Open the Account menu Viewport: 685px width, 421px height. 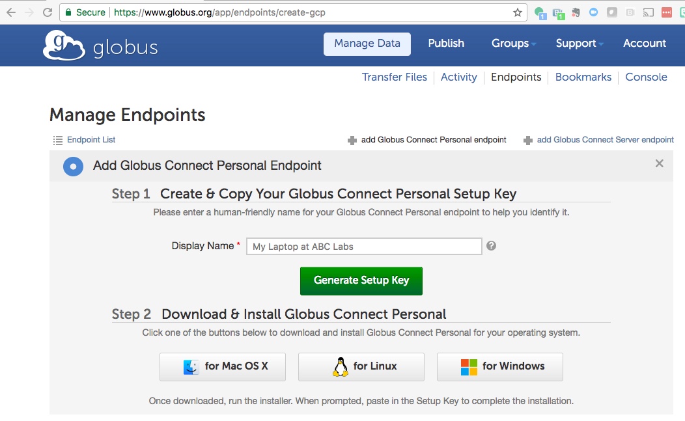(645, 43)
